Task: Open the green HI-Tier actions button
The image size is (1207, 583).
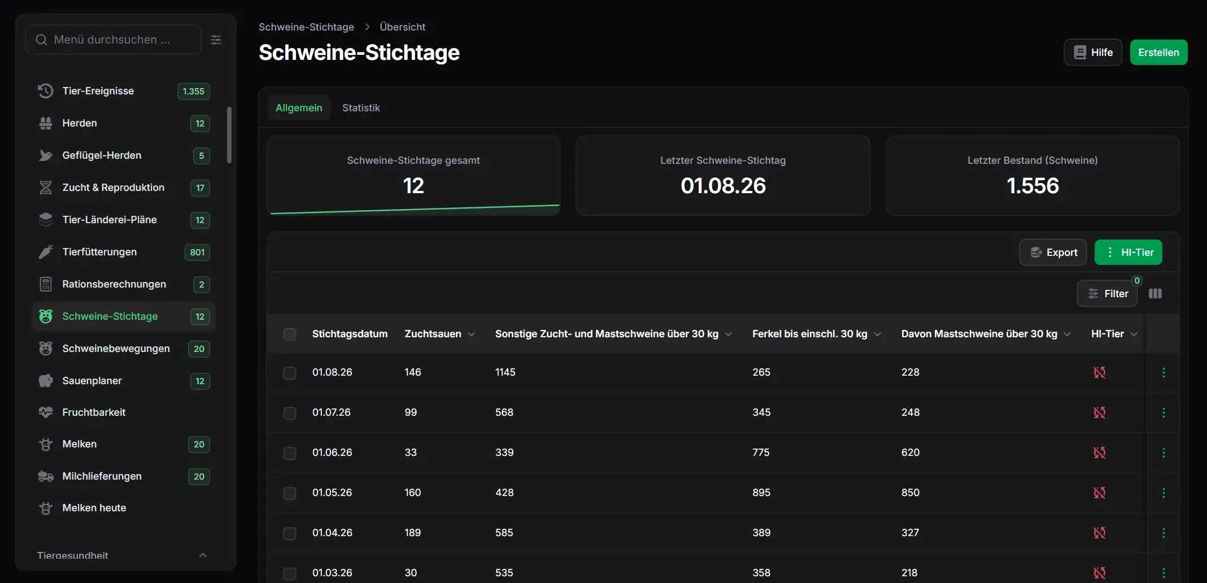Action: 1128,253
